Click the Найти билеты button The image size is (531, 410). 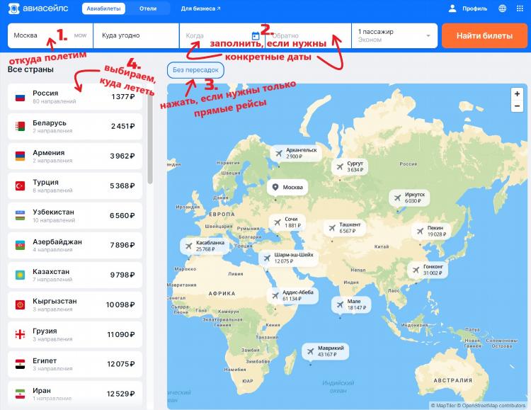click(484, 35)
